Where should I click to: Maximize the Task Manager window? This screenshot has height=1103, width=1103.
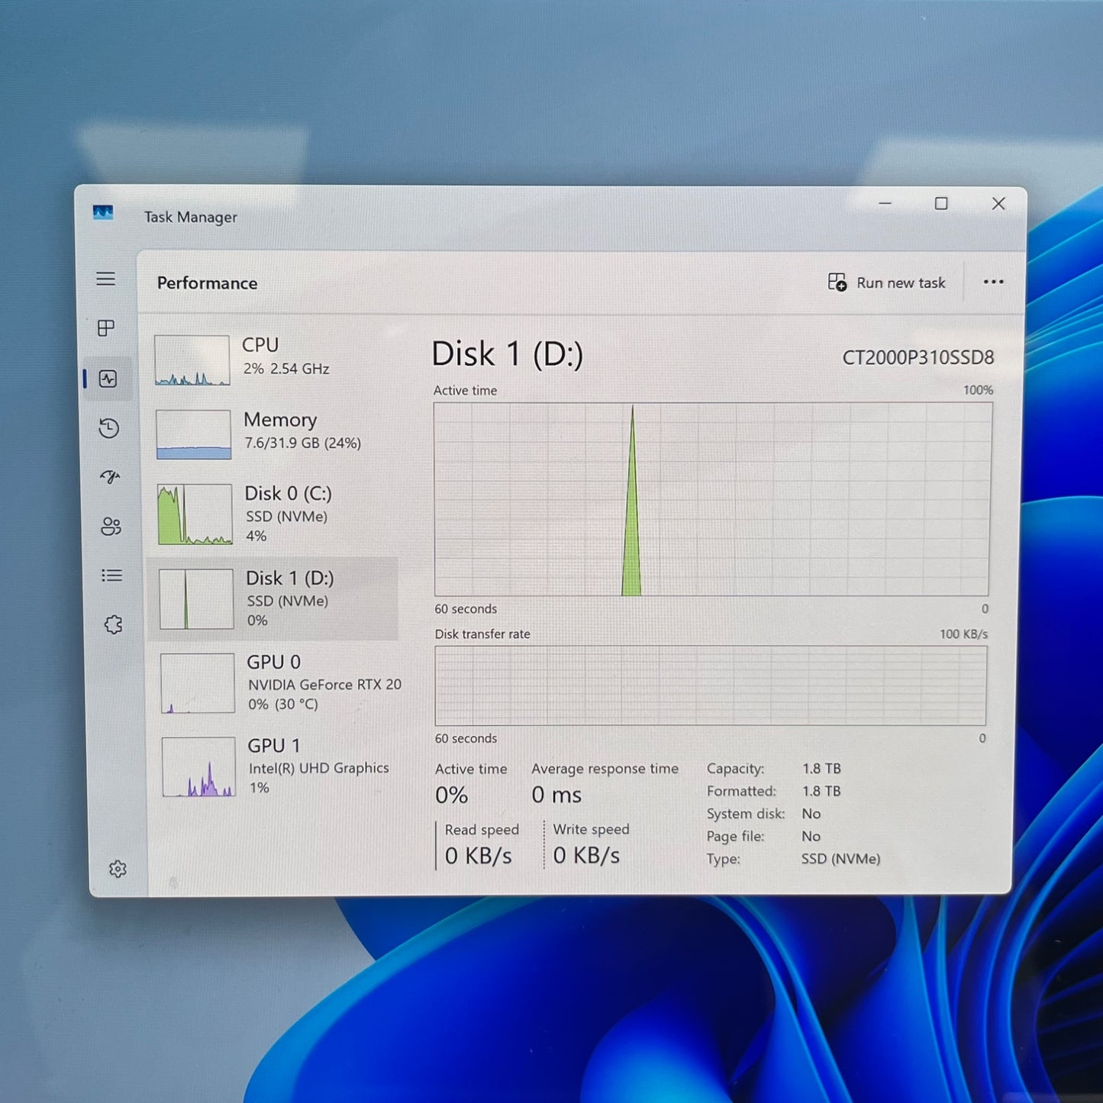[x=941, y=204]
